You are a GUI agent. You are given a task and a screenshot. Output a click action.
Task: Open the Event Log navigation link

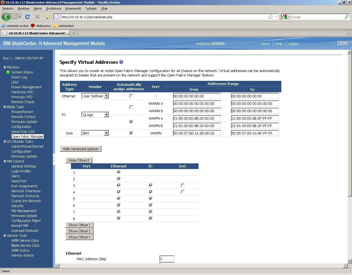pyautogui.click(x=19, y=77)
